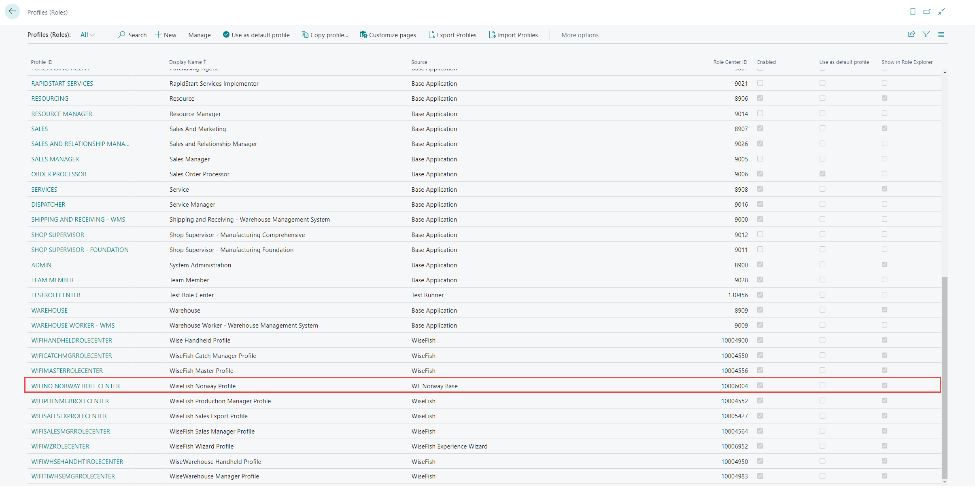Open the filter pane funnel icon

coord(926,34)
